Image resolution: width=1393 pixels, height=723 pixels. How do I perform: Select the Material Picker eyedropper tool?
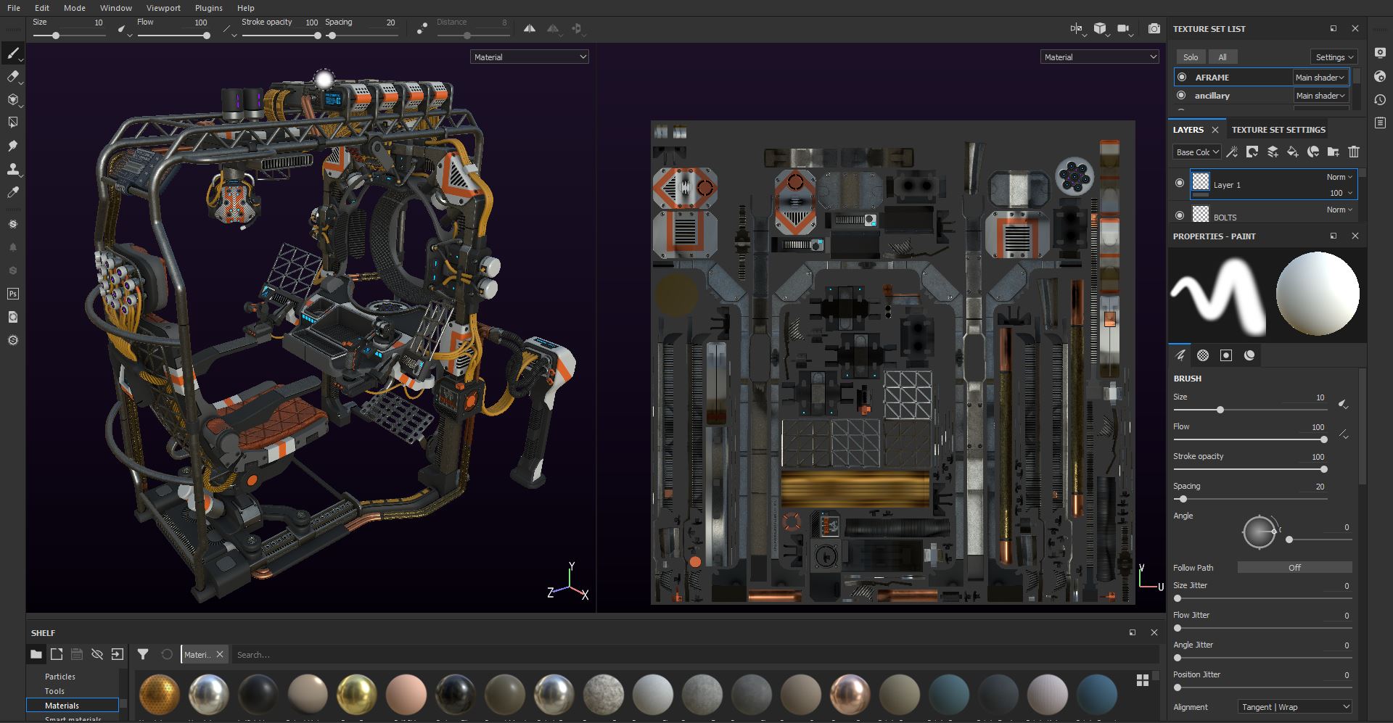click(13, 193)
